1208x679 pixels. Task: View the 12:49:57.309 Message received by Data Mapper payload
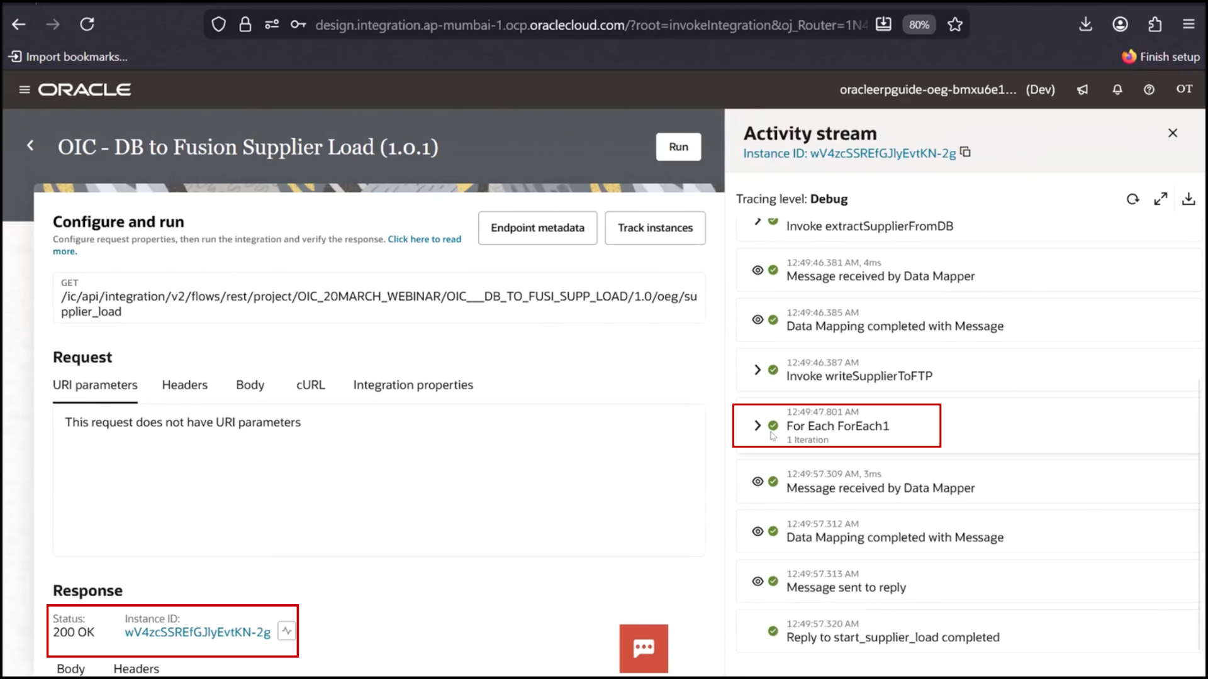coord(758,481)
